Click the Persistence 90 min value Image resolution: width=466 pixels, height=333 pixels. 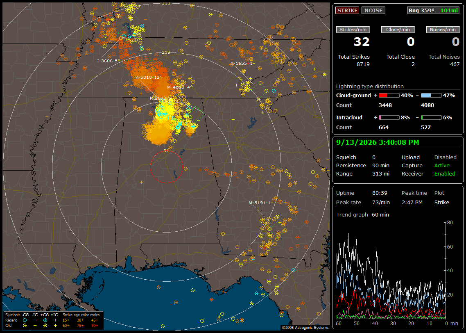381,165
